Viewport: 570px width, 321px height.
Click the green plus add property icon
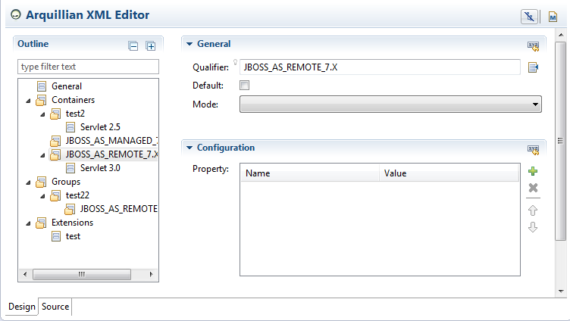[533, 172]
